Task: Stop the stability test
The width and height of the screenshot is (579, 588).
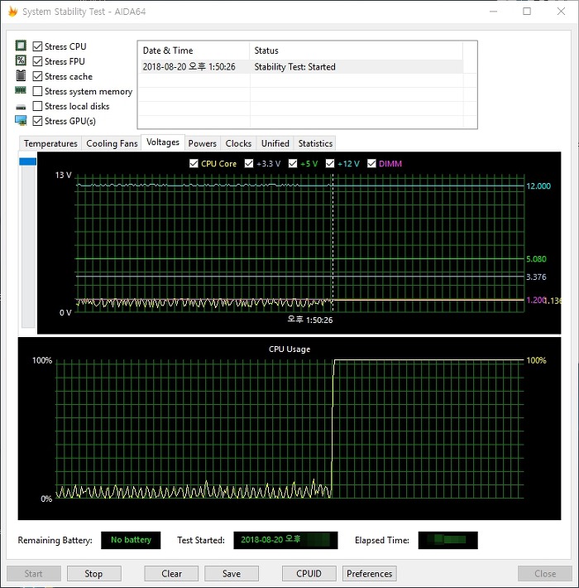Action: (x=93, y=574)
